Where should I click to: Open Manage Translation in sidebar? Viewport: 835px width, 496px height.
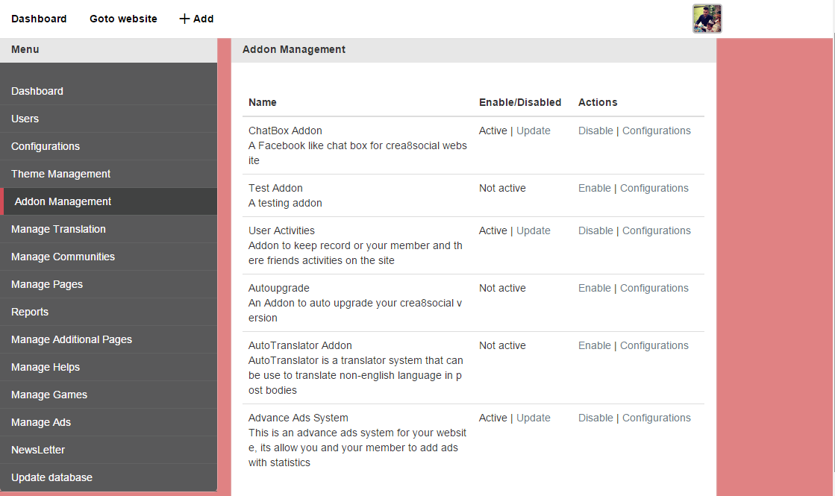109,230
